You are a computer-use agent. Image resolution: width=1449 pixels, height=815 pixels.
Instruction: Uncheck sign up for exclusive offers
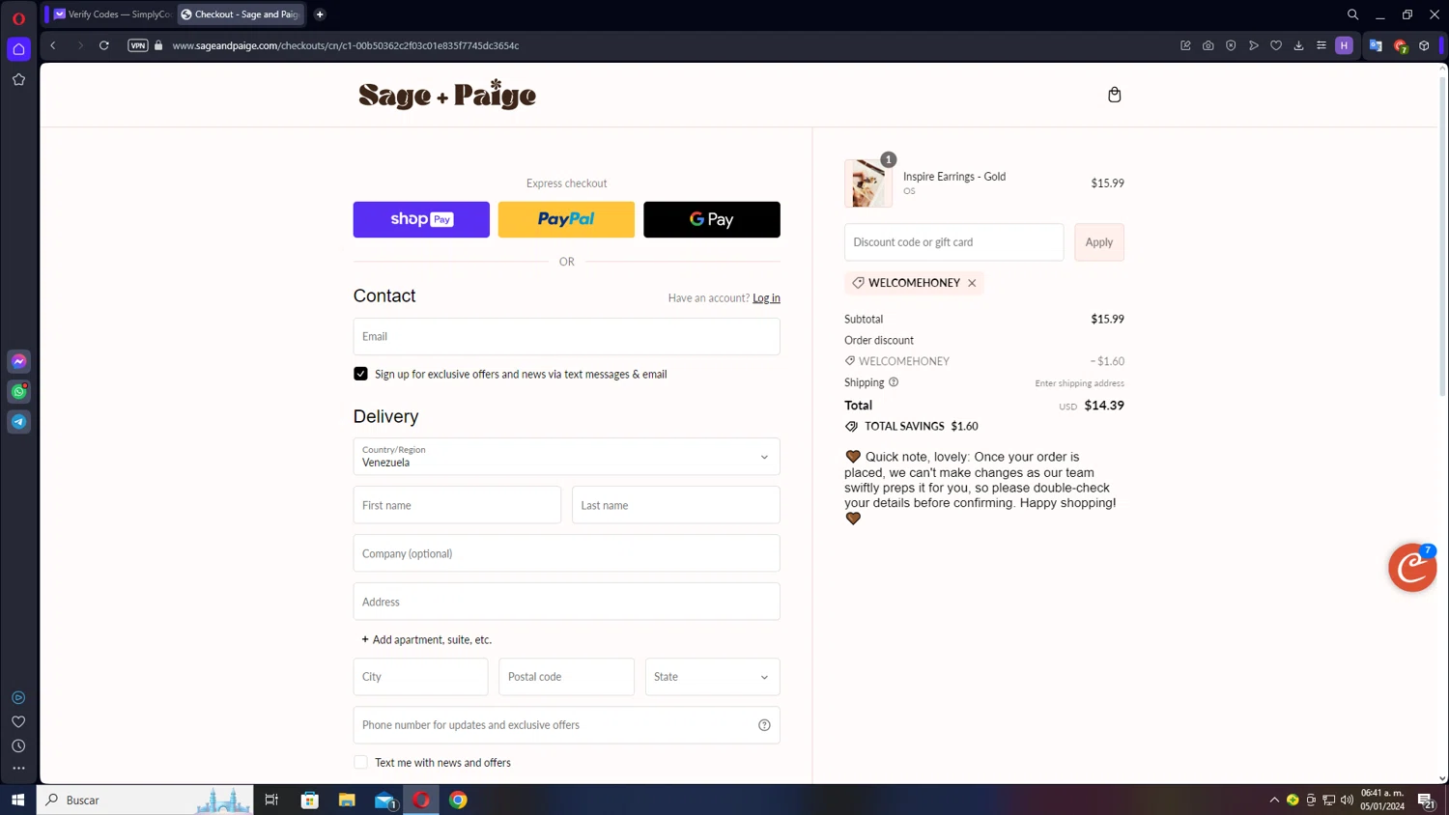360,374
